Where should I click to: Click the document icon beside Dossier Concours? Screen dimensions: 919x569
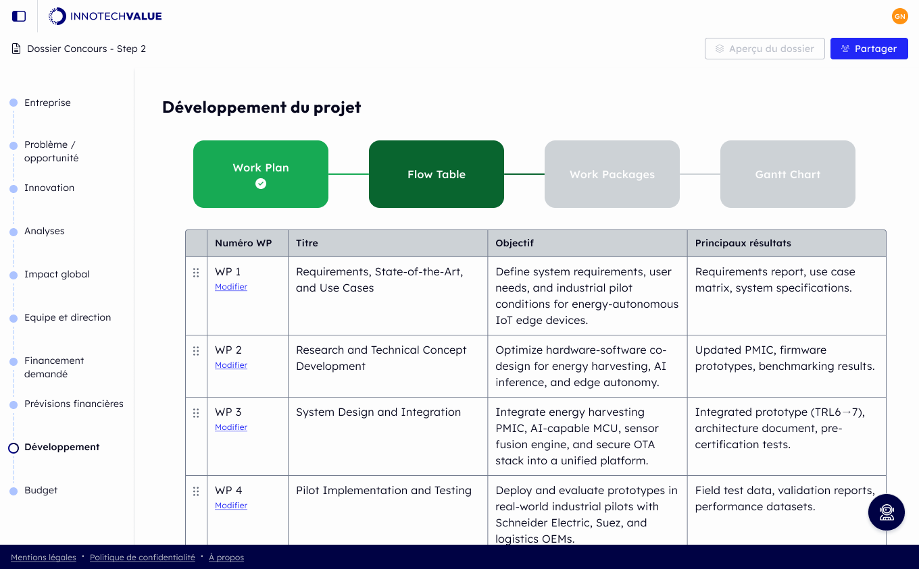point(14,48)
